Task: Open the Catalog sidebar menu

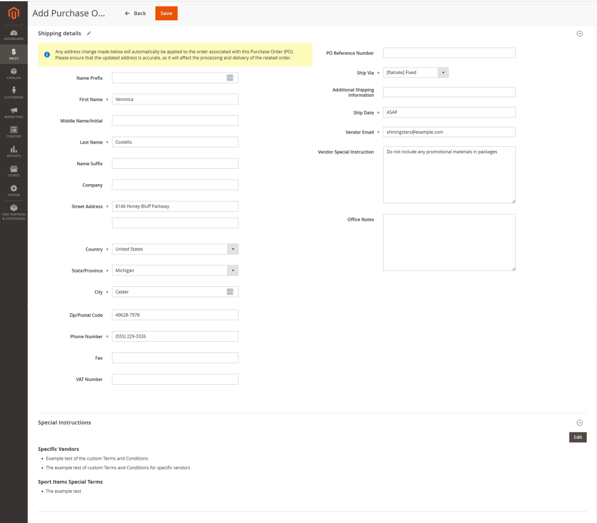Action: coord(14,73)
